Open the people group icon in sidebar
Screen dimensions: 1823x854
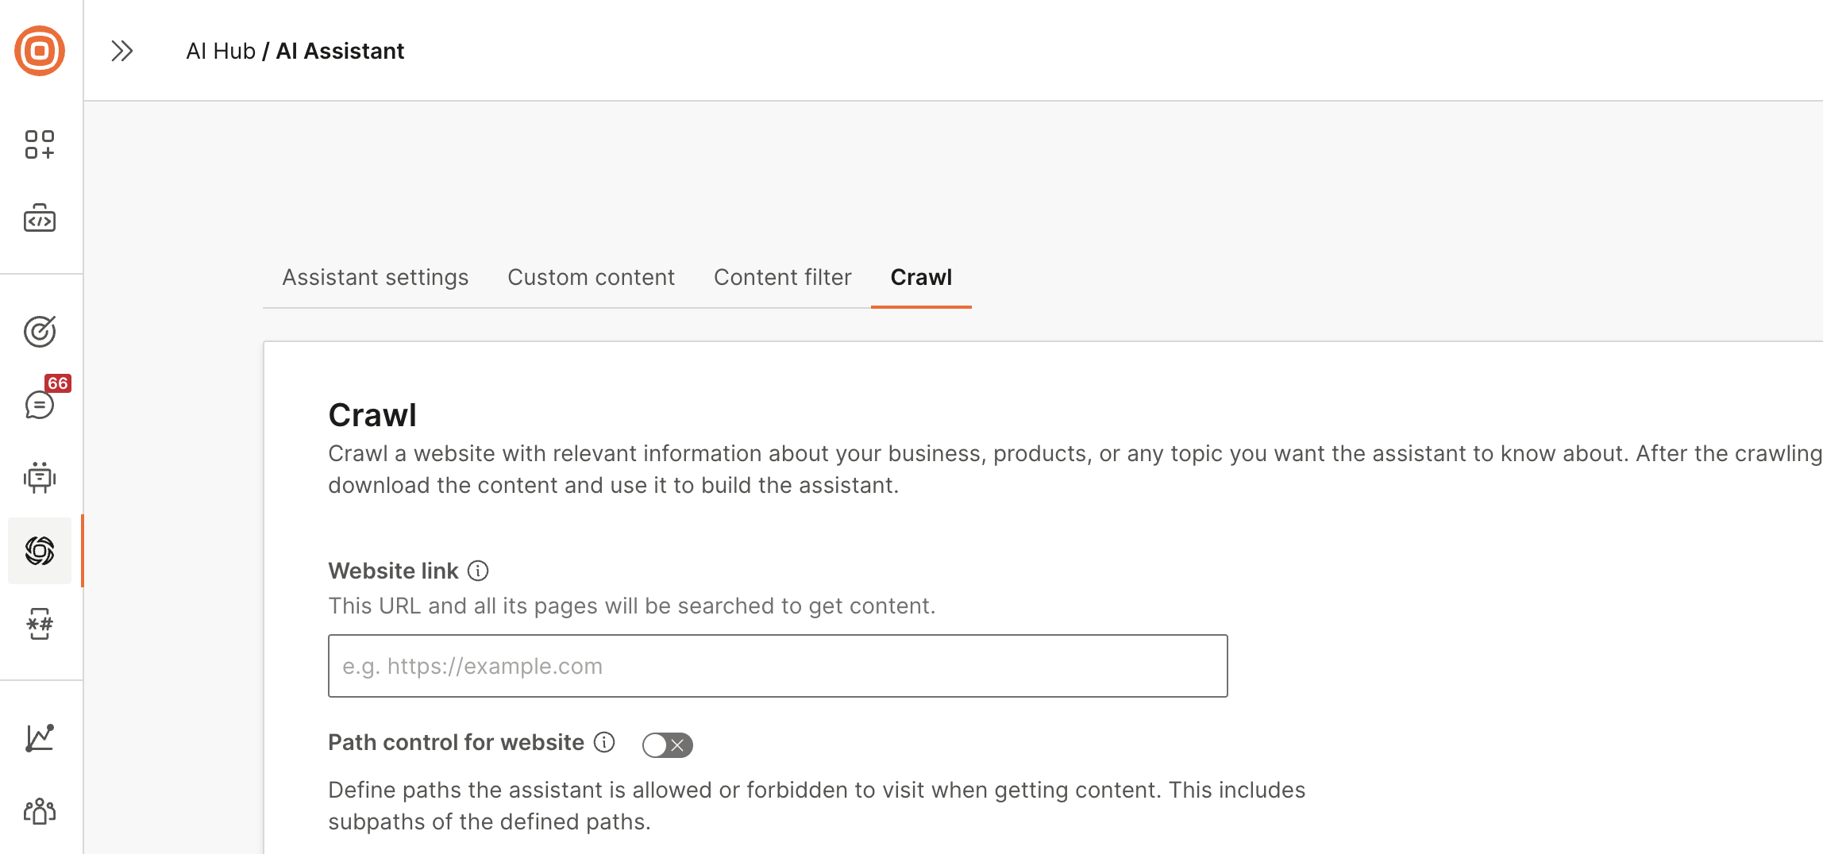(x=40, y=811)
